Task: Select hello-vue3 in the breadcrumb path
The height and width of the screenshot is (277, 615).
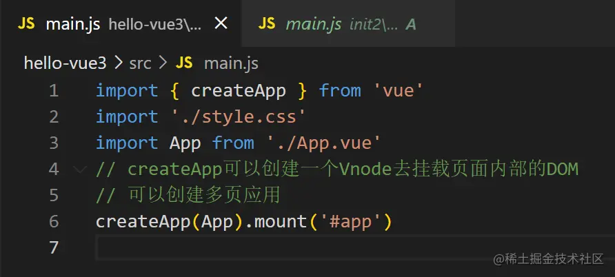Action: [x=65, y=63]
